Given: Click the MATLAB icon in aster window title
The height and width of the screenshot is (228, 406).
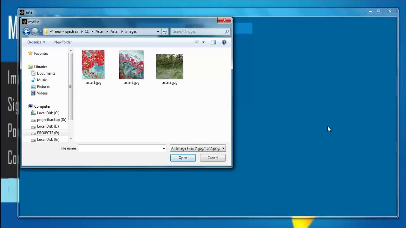Looking at the screenshot, I should coord(22,12).
